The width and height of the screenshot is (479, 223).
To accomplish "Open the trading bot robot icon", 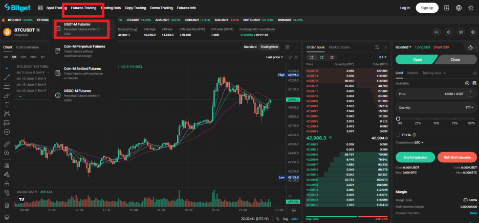I will coord(471,47).
